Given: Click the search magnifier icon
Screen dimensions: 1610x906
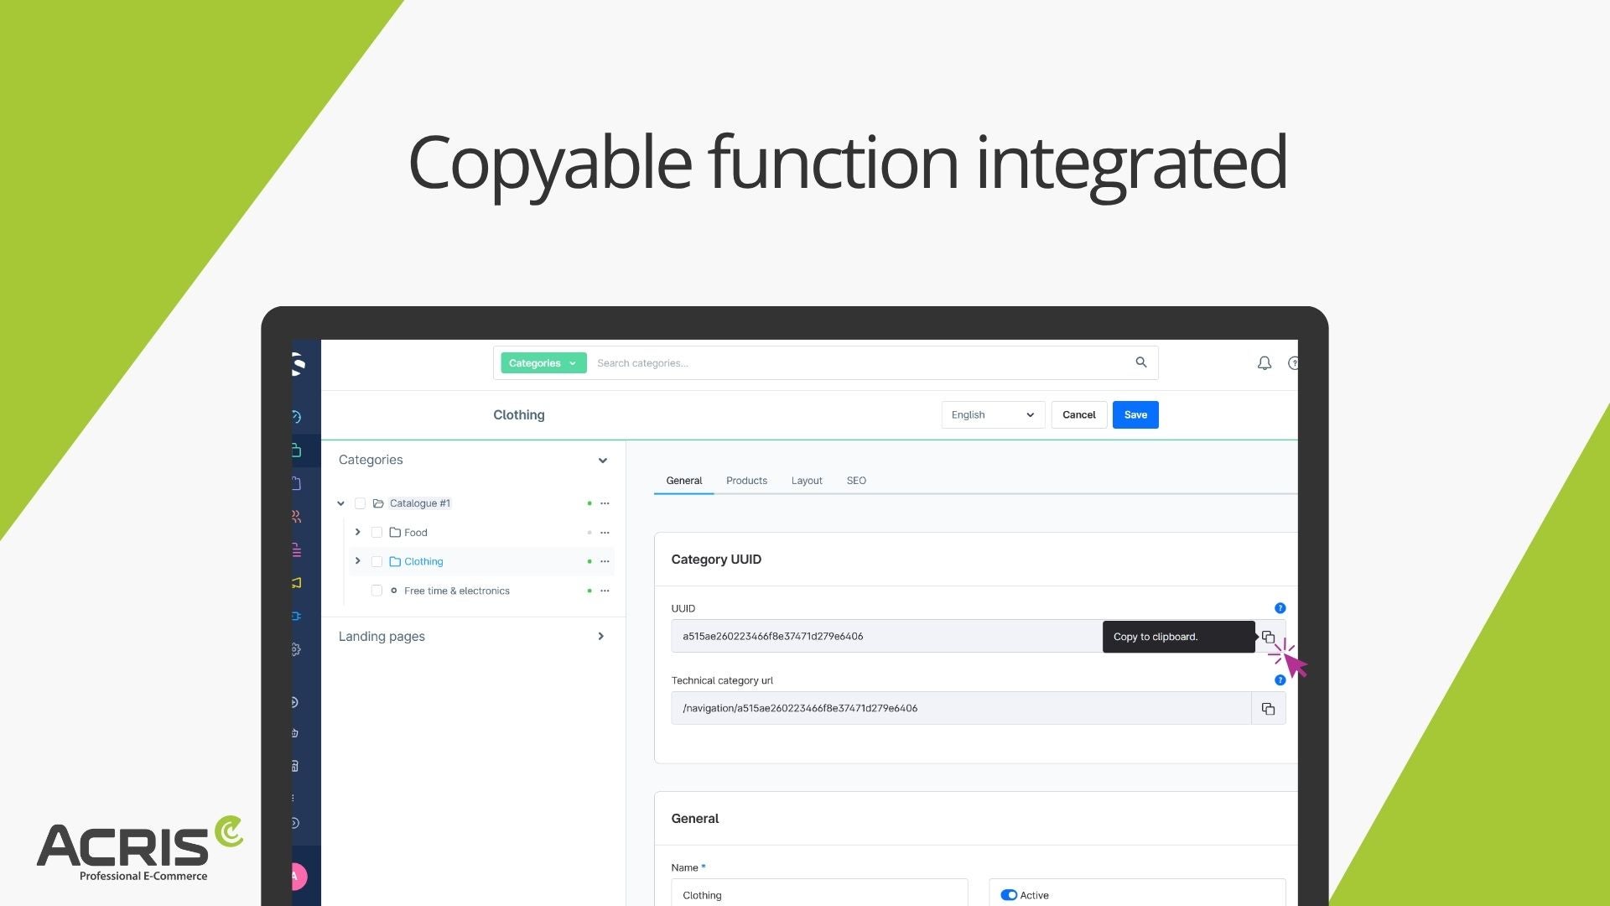Looking at the screenshot, I should point(1140,362).
